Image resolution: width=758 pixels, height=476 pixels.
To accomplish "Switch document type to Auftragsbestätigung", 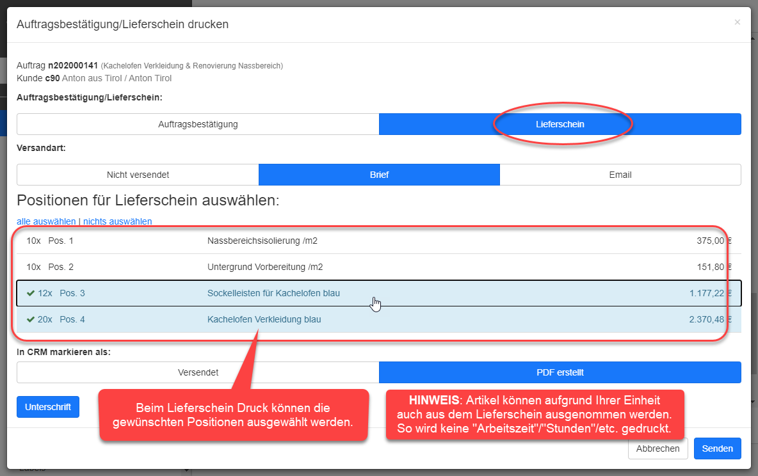I will pos(198,124).
